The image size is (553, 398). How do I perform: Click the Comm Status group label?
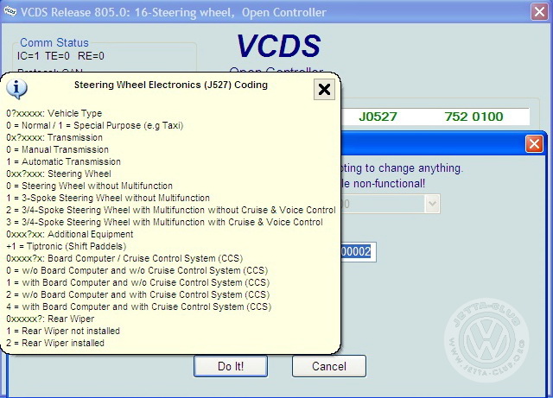[x=54, y=42]
